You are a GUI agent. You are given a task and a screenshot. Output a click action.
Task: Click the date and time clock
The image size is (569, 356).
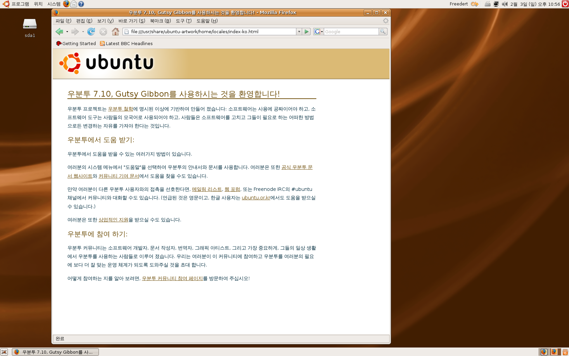(x=535, y=4)
